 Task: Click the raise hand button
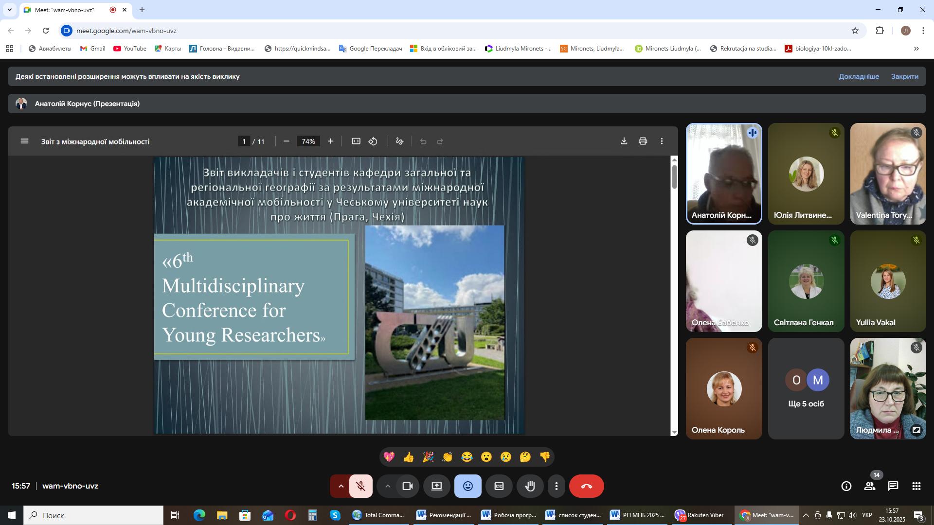(530, 486)
